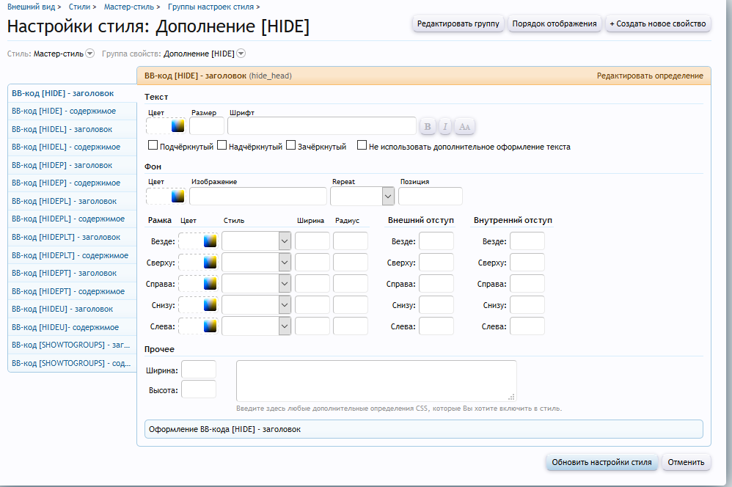Click the Bold text style icon
This screenshot has height=487, width=732.
428,127
